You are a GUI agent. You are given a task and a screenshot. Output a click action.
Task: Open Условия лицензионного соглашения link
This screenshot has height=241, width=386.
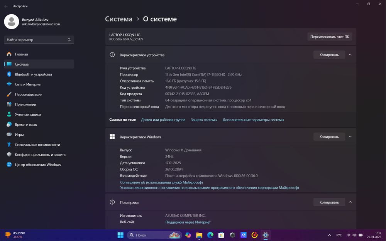point(210,188)
